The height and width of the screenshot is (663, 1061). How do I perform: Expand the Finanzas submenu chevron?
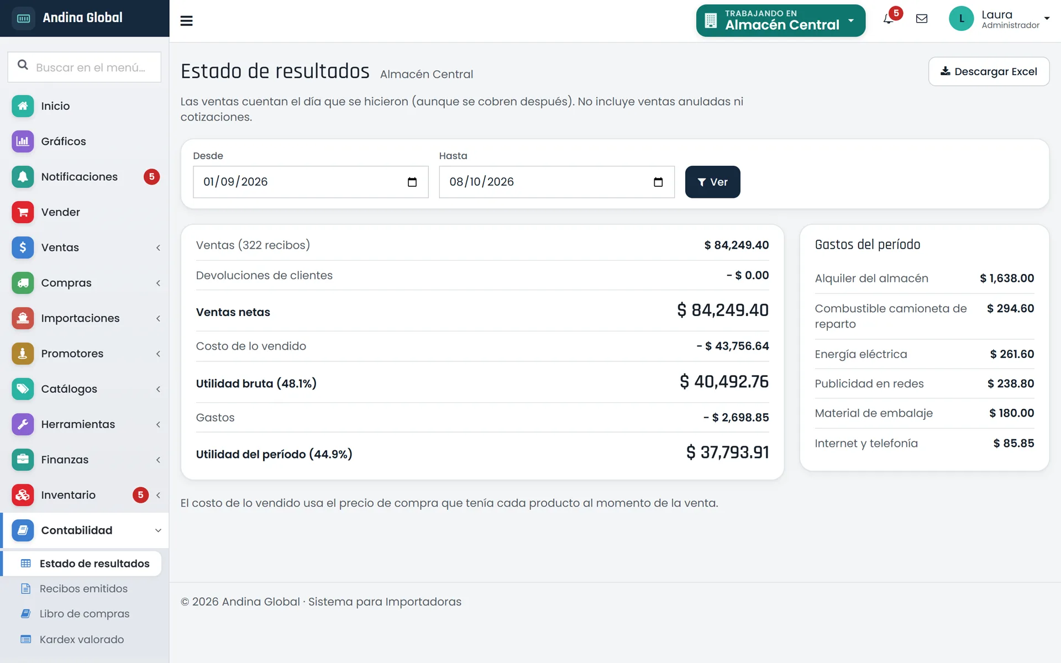point(158,460)
